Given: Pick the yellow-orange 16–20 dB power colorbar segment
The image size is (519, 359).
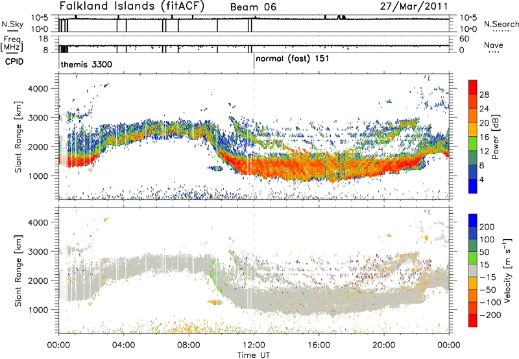Looking at the screenshot, I should (x=473, y=130).
